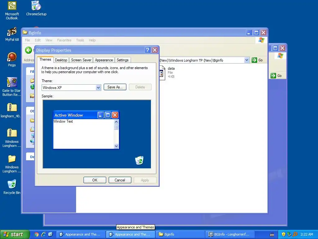The width and height of the screenshot is (318, 239).
Task: Switch to BGInfo - Longhorninf taskbar button
Action: (x=230, y=234)
